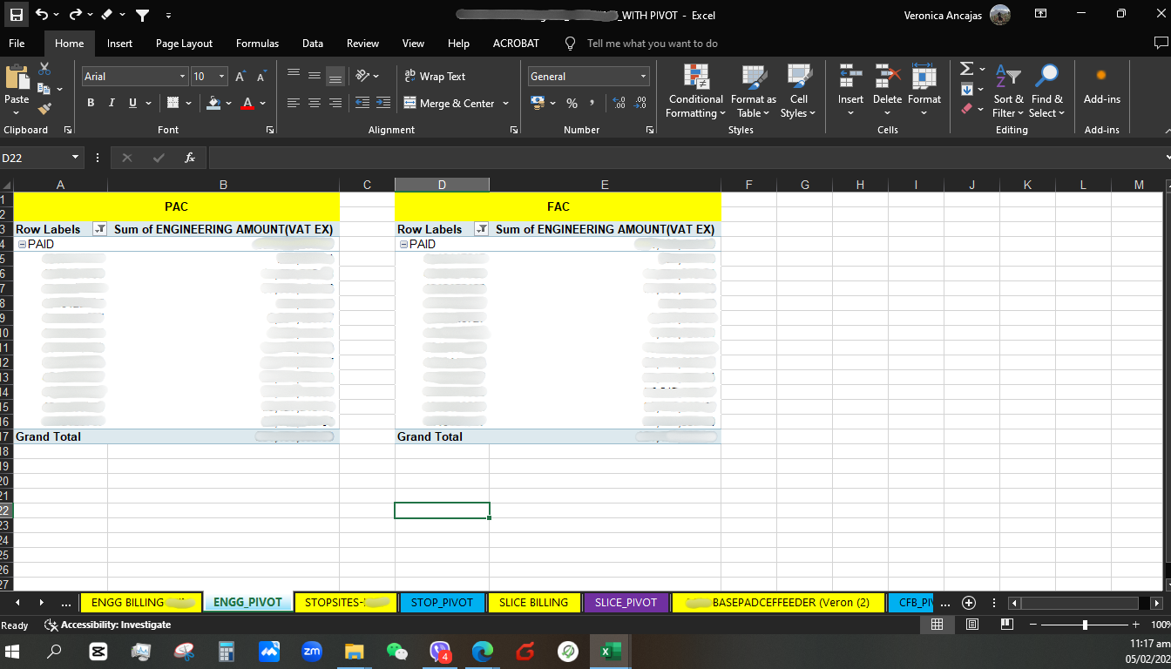Viewport: 1171px width, 669px height.
Task: Open the Fill Color dropdown arrow
Action: tap(229, 103)
